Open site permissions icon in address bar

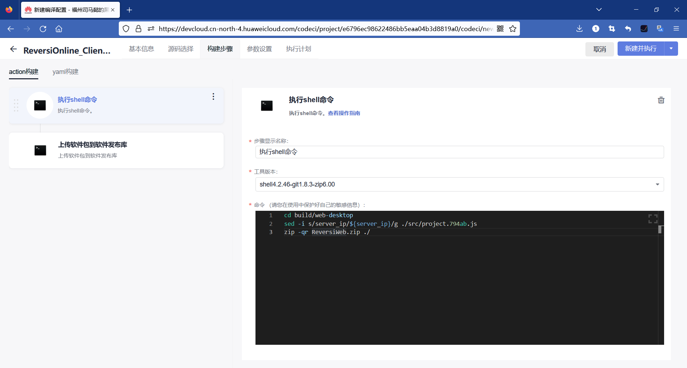click(151, 29)
